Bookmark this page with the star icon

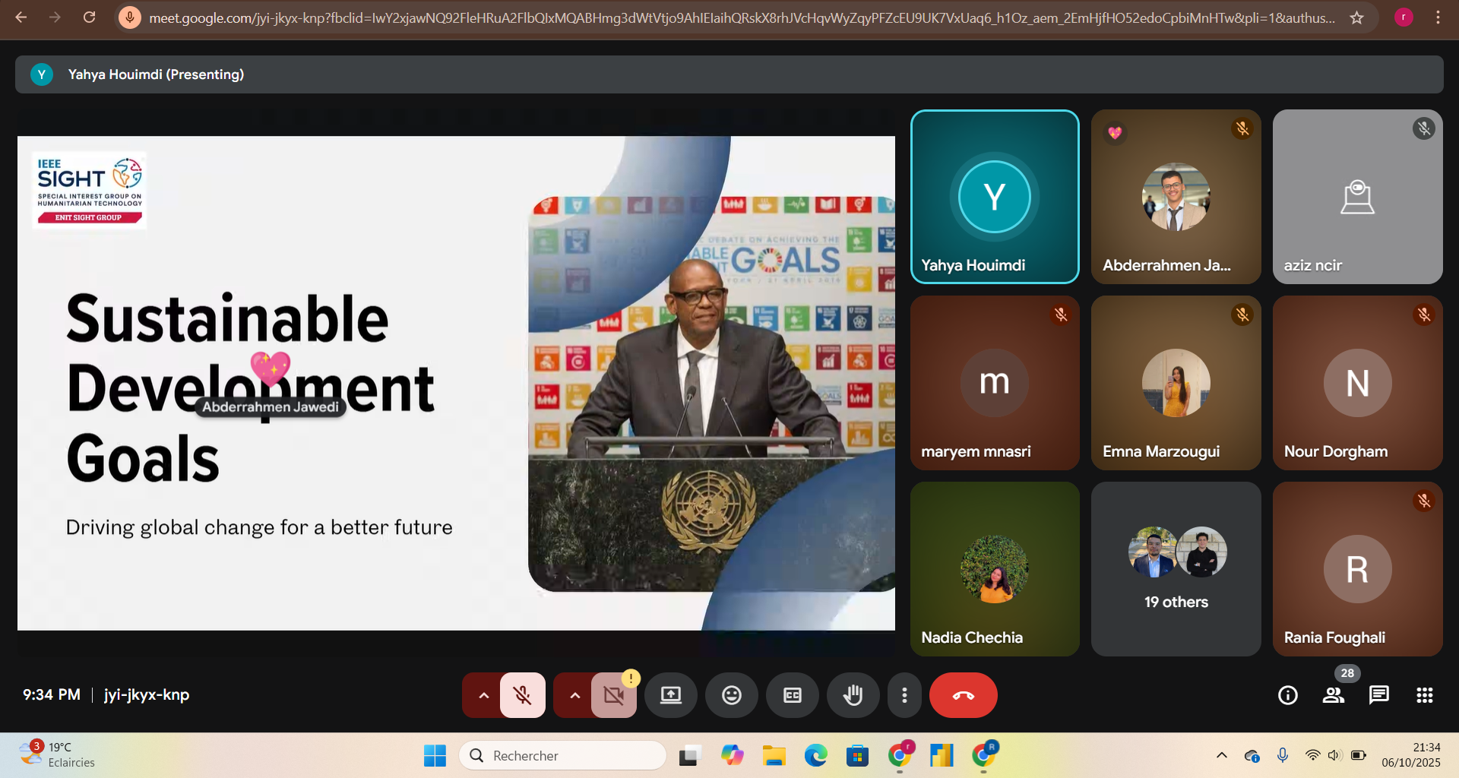[x=1356, y=17]
